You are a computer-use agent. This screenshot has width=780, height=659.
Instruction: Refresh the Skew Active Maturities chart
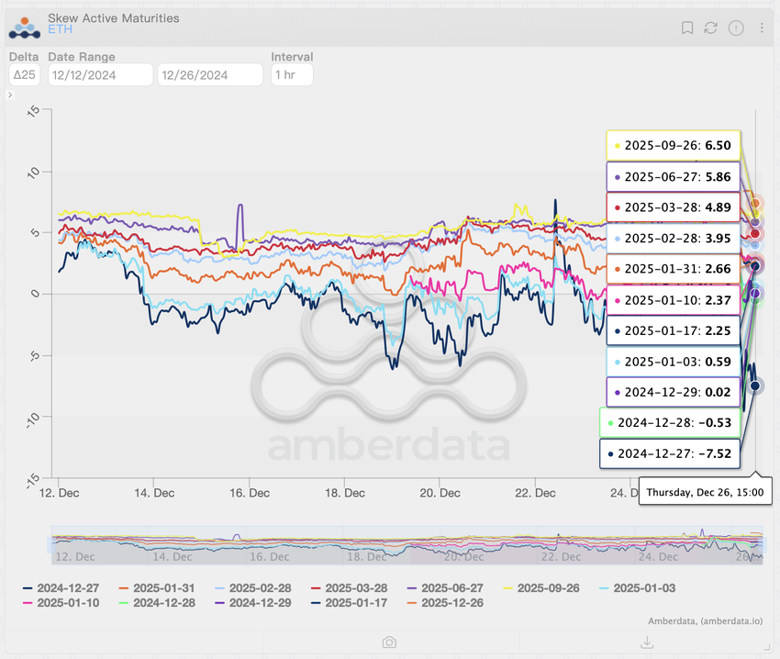click(710, 28)
